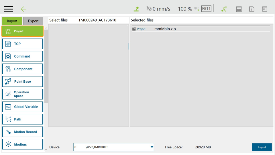Select the Component category
The width and height of the screenshot is (275, 155).
click(x=22, y=69)
